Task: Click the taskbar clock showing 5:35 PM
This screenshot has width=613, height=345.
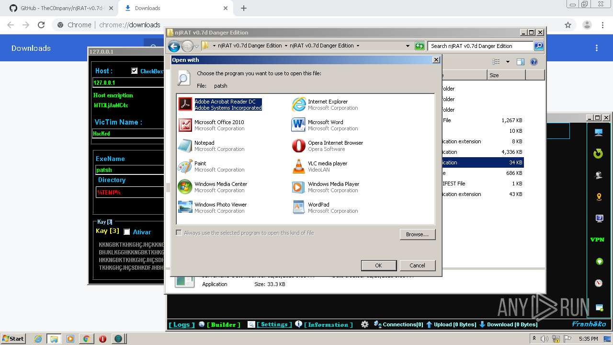Action: [588, 338]
